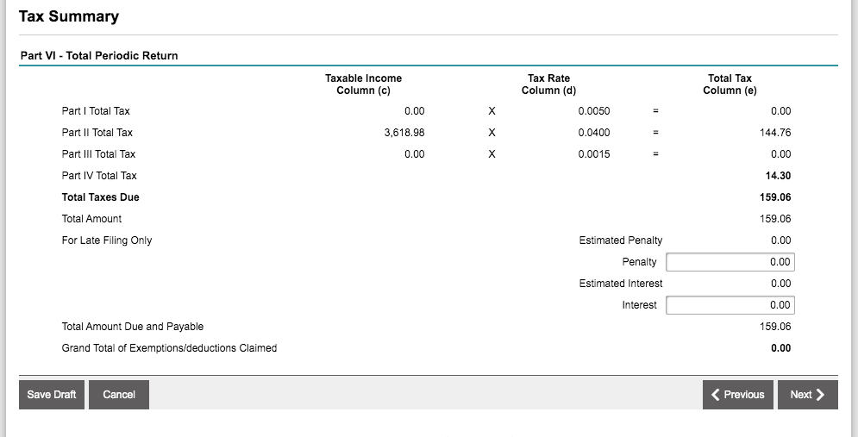
Task: Click the Total Tax Column (e) header
Action: point(730,84)
